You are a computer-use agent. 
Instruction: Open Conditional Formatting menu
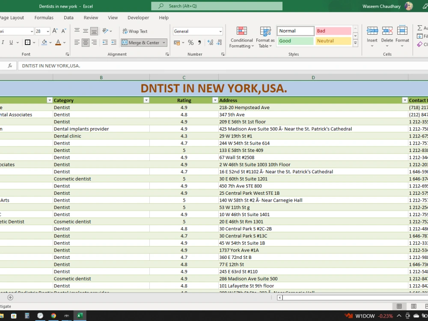(x=241, y=38)
